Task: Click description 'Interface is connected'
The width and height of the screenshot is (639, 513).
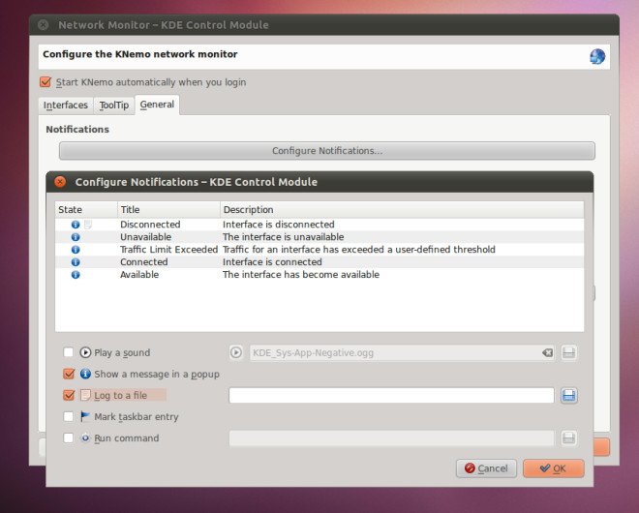Action: click(x=272, y=262)
